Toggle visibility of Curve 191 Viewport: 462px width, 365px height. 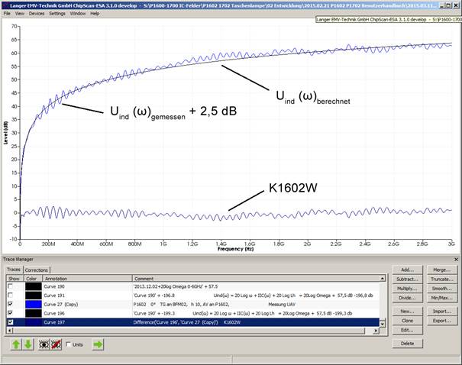(11, 295)
